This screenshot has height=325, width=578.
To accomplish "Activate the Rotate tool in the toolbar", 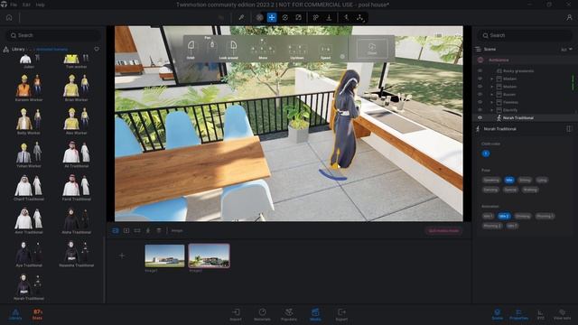I will click(285, 17).
